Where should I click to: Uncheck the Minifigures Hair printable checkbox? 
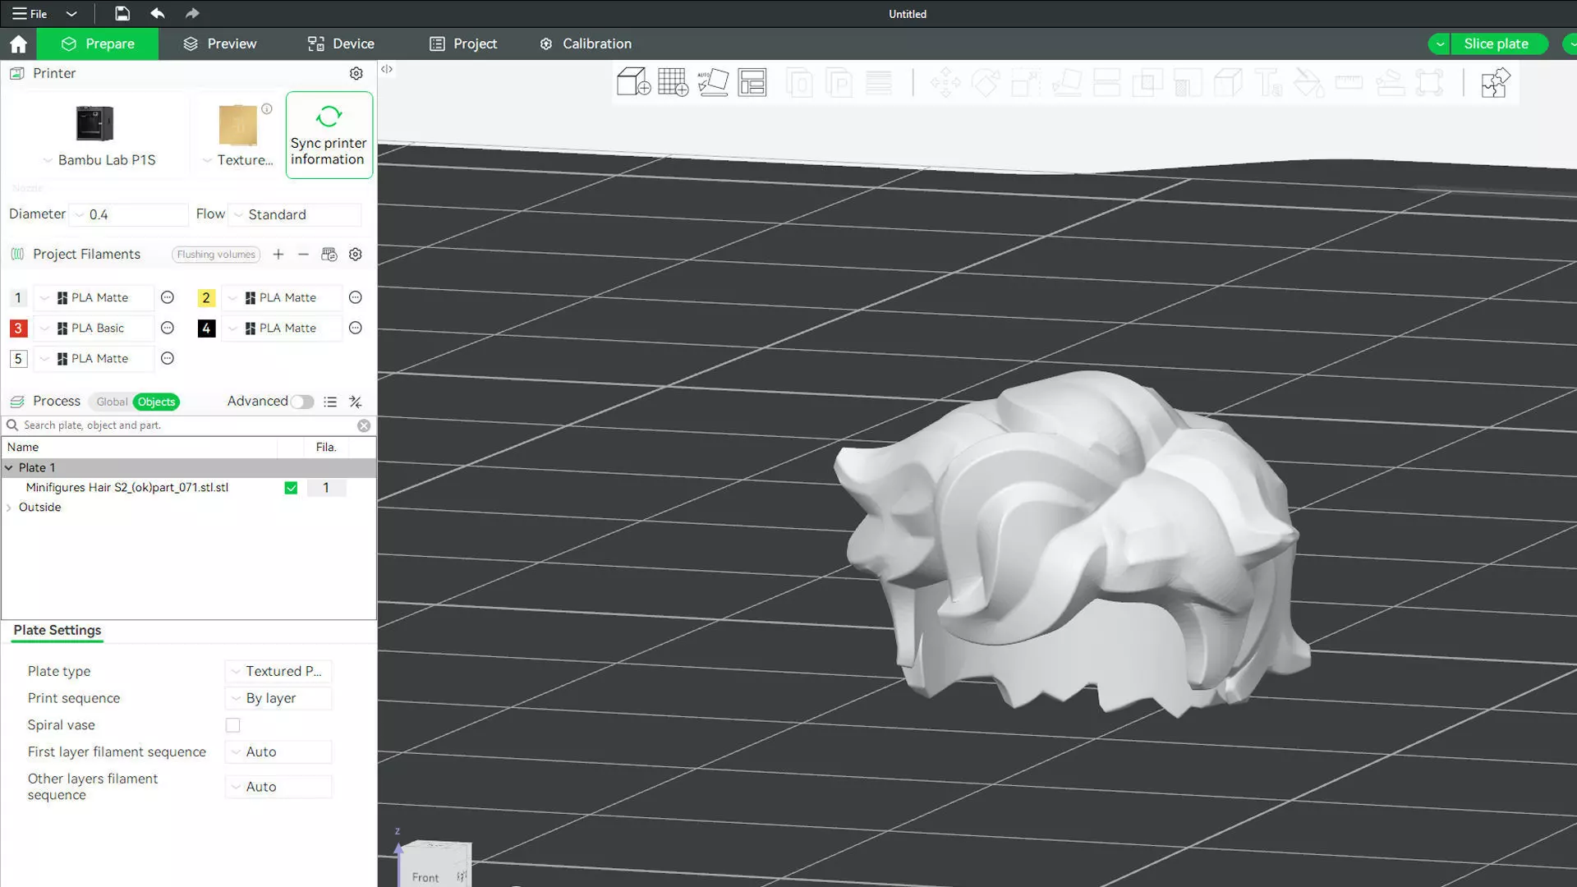point(291,488)
